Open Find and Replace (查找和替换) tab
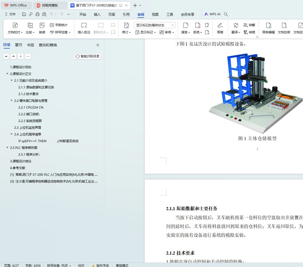 coord(48,45)
